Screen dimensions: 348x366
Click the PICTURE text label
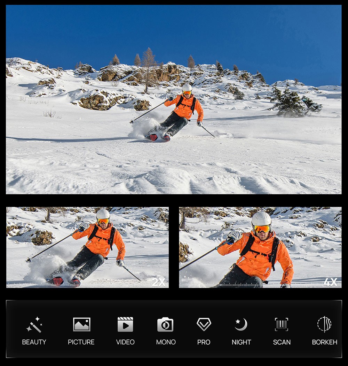[x=81, y=342]
